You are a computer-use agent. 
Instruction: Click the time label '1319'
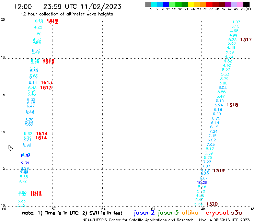click(x=219, y=171)
